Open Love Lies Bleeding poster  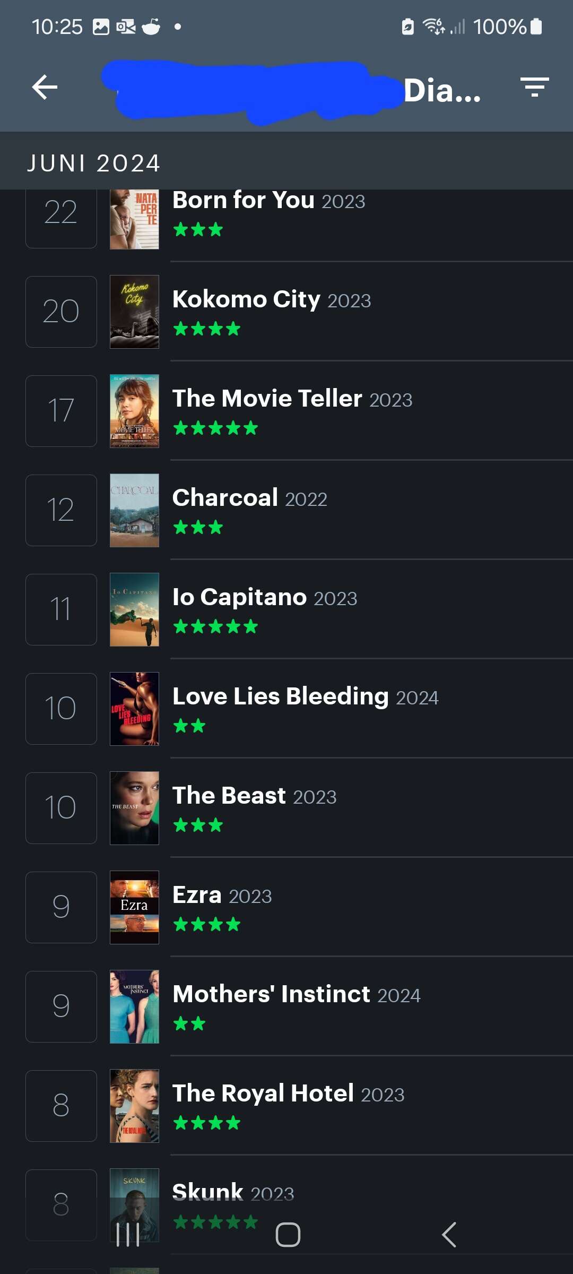pos(134,709)
